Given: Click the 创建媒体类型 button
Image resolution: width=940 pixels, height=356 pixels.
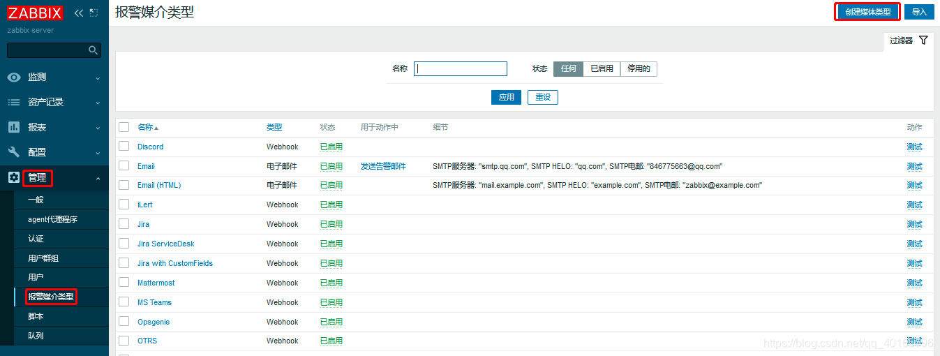Looking at the screenshot, I should click(x=867, y=12).
